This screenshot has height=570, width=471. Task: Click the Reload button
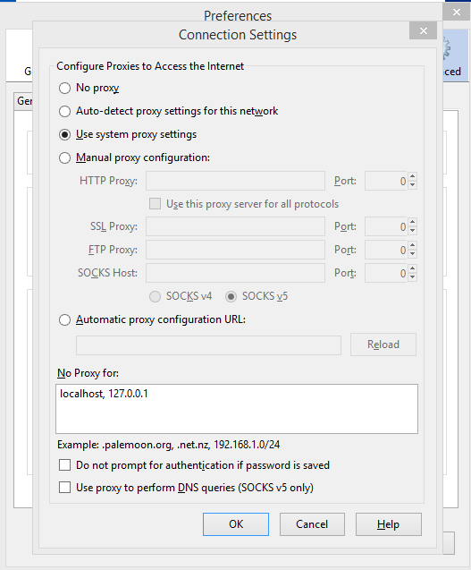click(x=383, y=345)
